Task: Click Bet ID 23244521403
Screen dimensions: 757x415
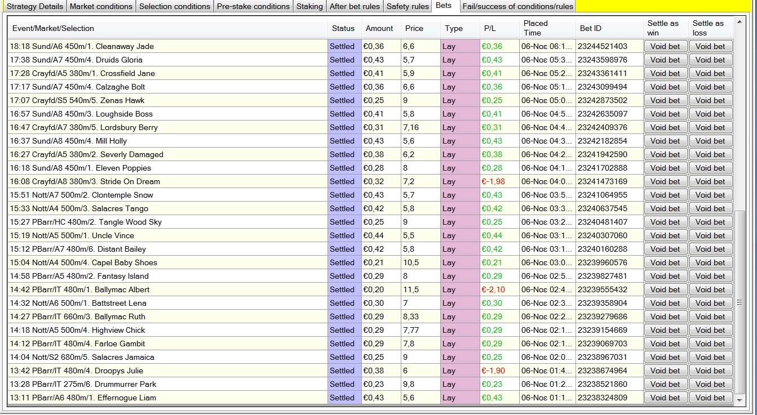Action: 603,46
